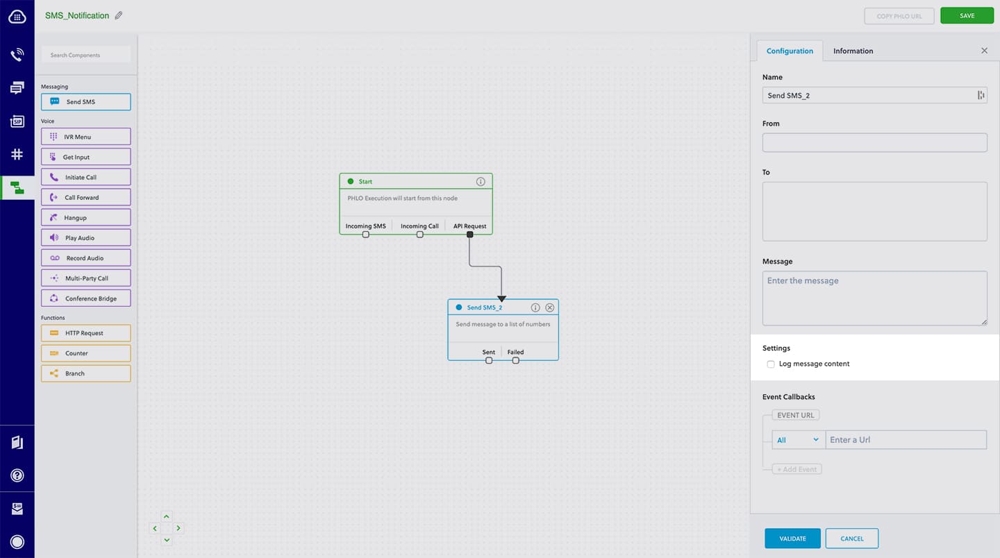The width and height of the screenshot is (1000, 558).
Task: Select the Configuration tab
Action: pos(790,51)
